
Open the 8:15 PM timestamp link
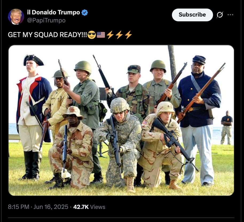click(x=18, y=207)
